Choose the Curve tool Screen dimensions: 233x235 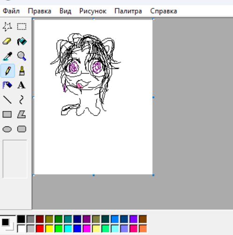[x=22, y=100]
